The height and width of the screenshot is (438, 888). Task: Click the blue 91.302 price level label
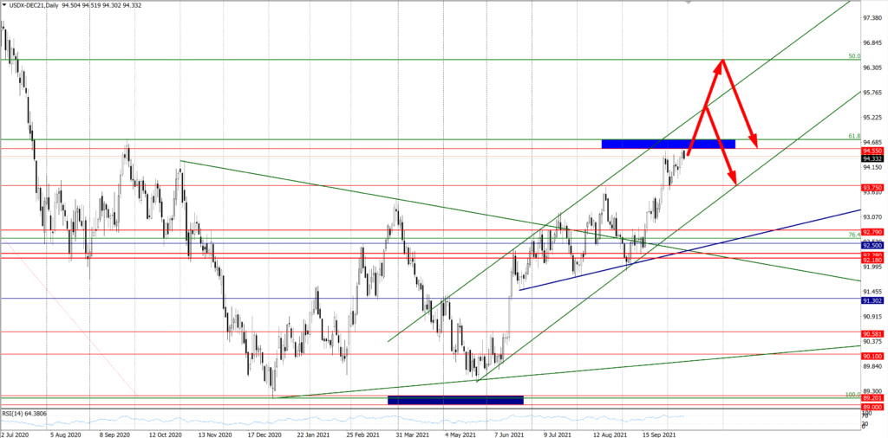point(872,300)
